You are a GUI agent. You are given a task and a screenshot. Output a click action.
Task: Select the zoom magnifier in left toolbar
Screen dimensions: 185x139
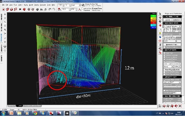pyautogui.click(x=5, y=30)
